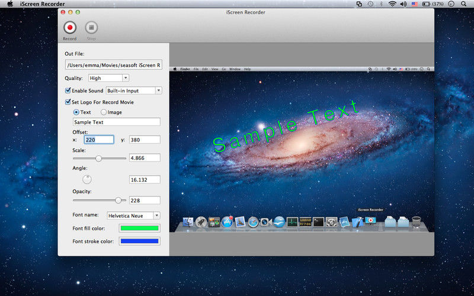
Task: Click Safari compass icon in preview dock
Action: click(x=253, y=223)
